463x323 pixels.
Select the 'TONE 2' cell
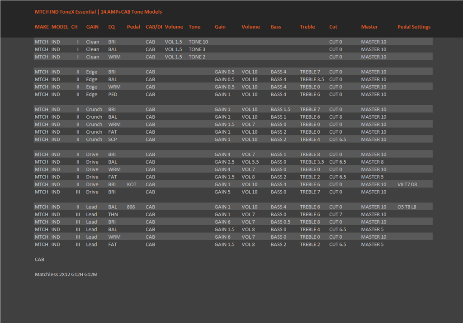pyautogui.click(x=197, y=57)
